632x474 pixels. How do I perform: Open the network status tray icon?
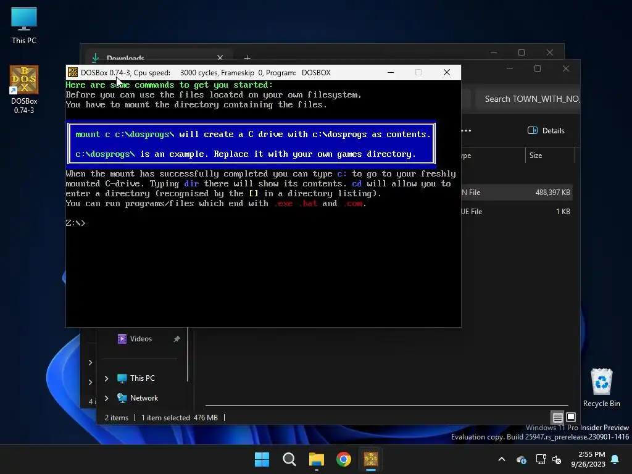click(x=541, y=459)
